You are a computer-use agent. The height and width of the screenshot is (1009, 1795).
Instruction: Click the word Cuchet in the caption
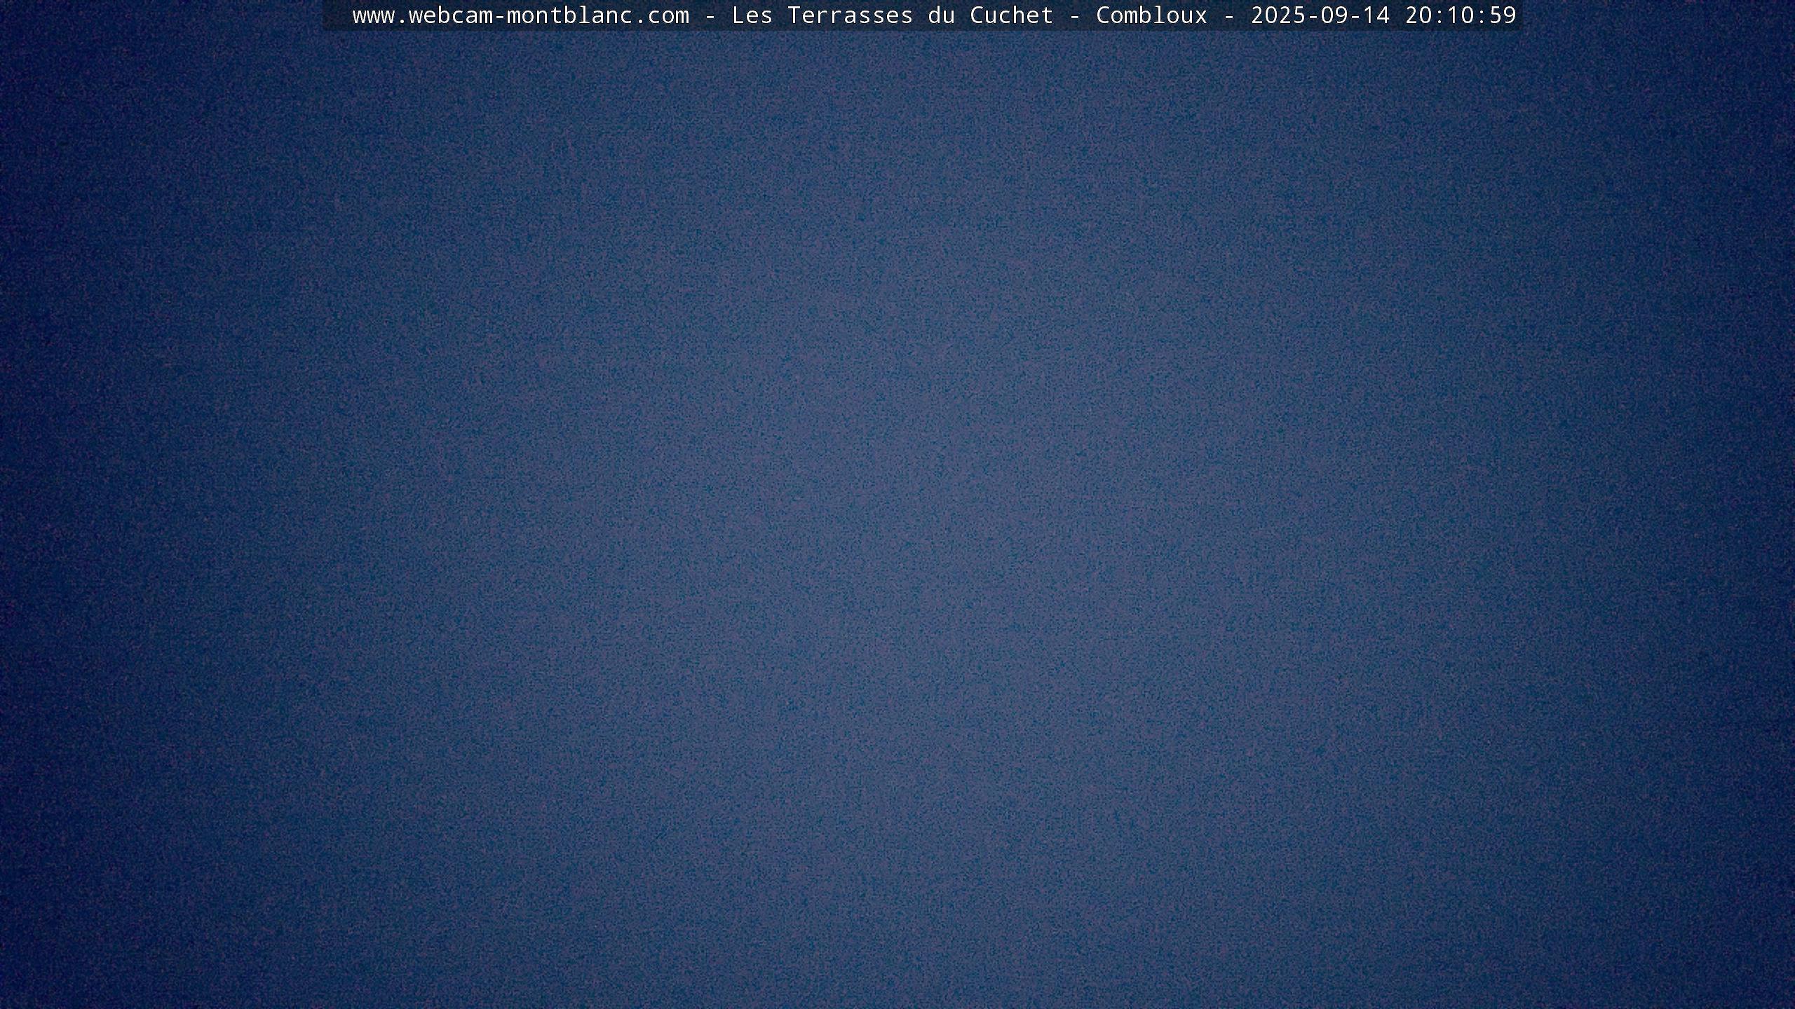tap(1011, 15)
